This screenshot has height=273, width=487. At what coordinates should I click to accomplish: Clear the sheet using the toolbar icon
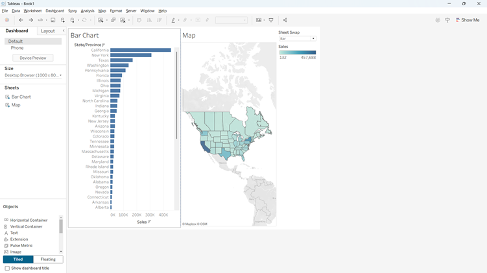[123, 20]
